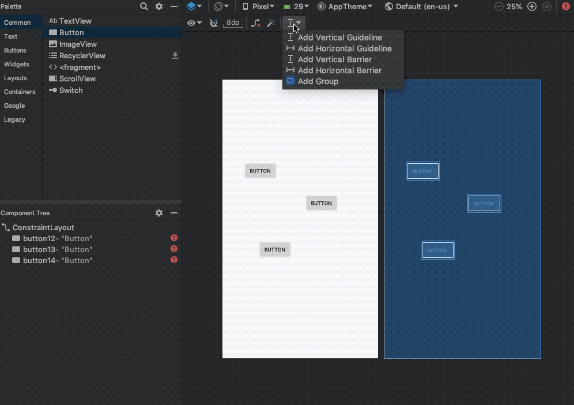Choose Add Horizontal Barrier

tap(343, 70)
